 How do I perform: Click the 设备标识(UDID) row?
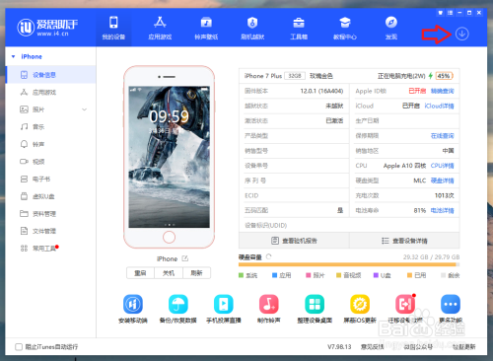click(349, 226)
